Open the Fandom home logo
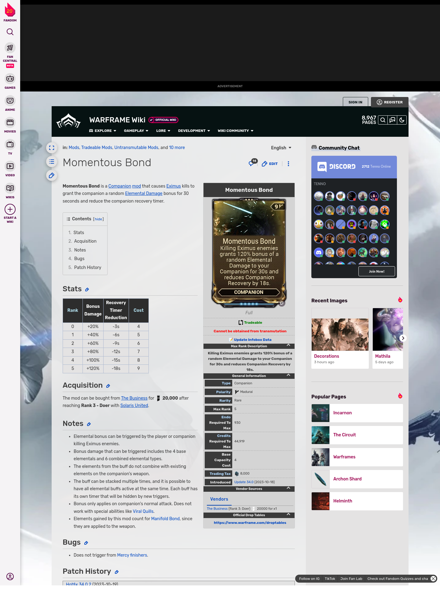Screen dimensions: 440x612 [x=10, y=12]
